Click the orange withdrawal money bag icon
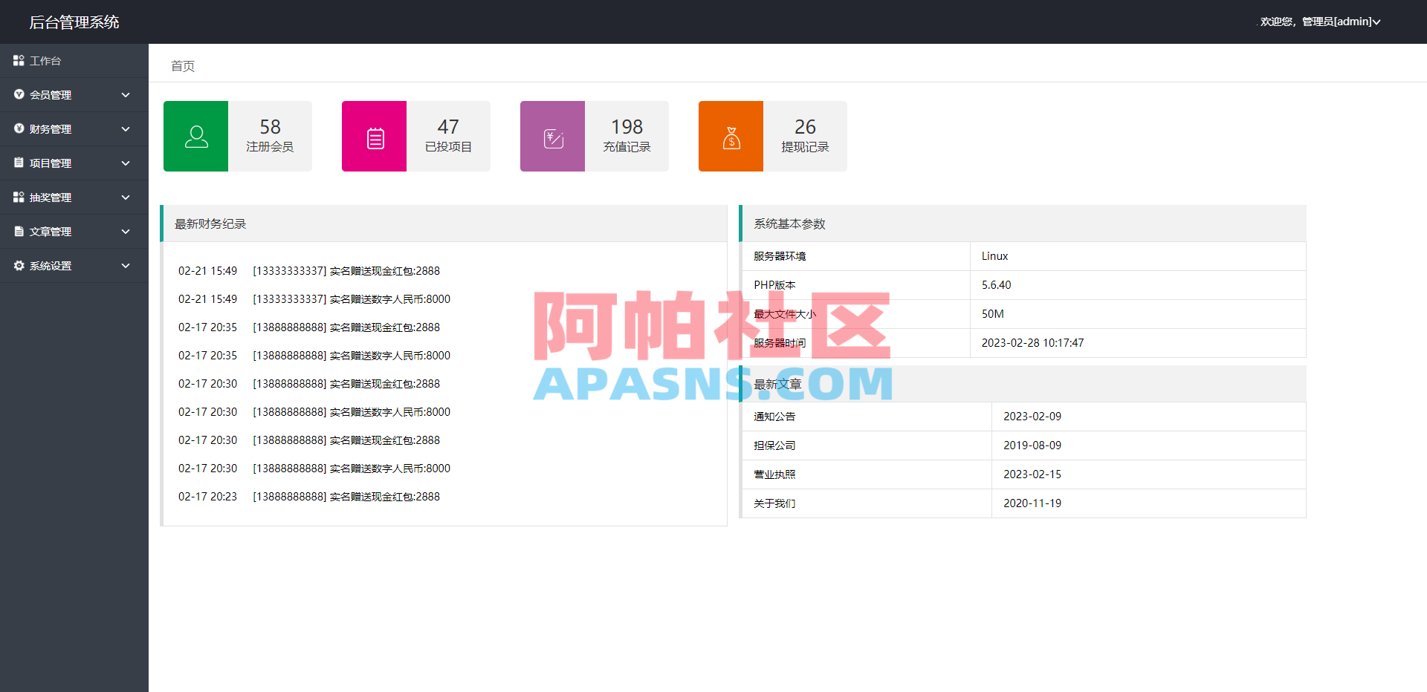The height and width of the screenshot is (692, 1427). point(730,136)
